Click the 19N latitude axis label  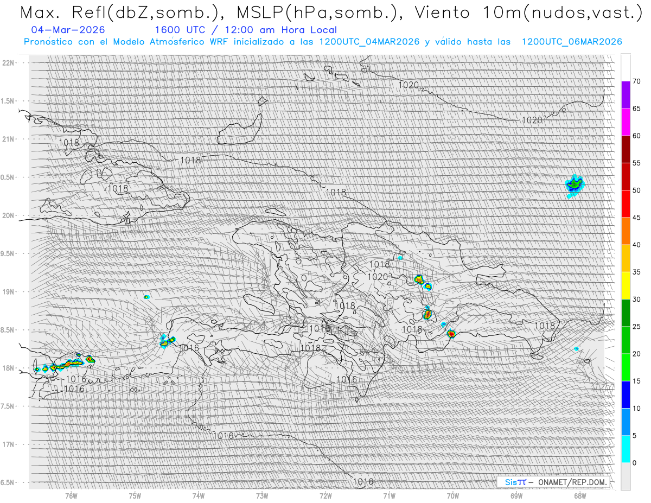coord(9,292)
